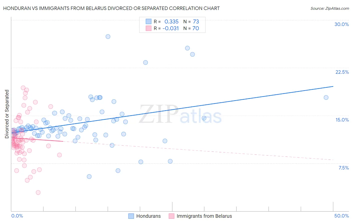The height and width of the screenshot is (223, 352).
Task: Click the rightmost blue data point
Action: tap(326, 97)
